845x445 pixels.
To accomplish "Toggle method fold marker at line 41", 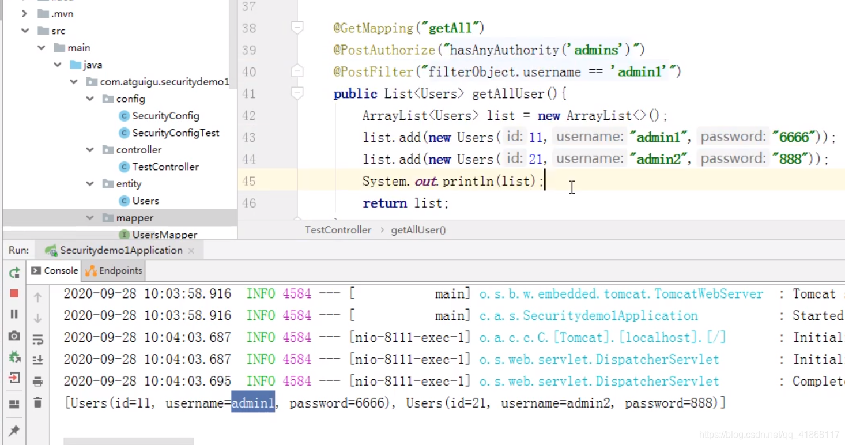I will tap(297, 93).
